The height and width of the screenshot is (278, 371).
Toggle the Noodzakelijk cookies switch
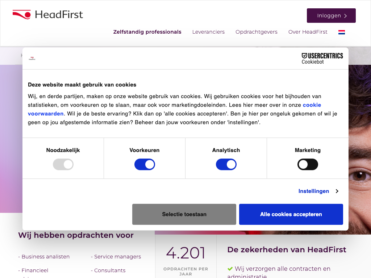click(x=63, y=165)
